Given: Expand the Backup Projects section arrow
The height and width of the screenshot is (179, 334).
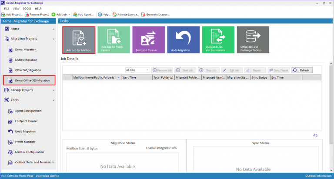Looking at the screenshot, I should coord(53,90).
